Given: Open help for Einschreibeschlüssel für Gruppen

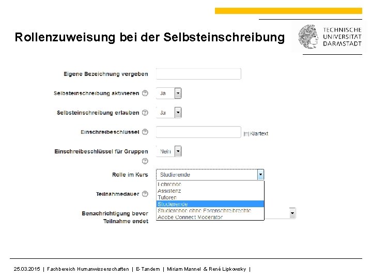Looking at the screenshot, I should [145, 161].
